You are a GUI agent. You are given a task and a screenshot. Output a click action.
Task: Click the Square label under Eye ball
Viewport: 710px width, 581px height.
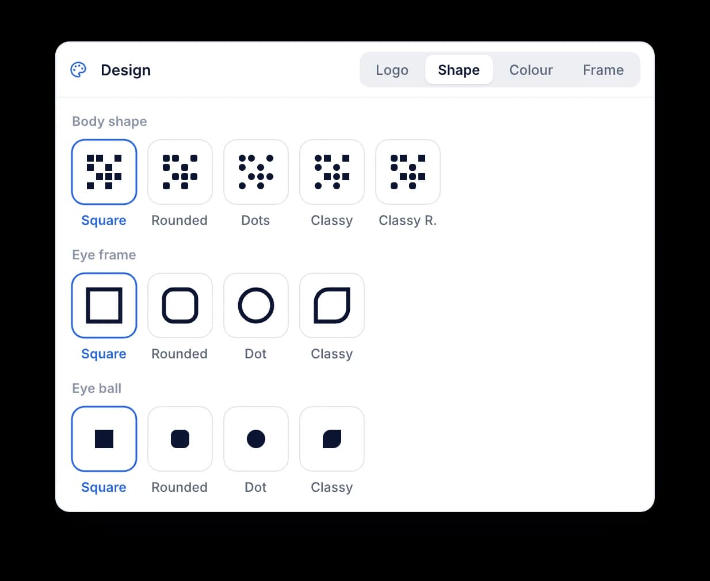(x=104, y=487)
